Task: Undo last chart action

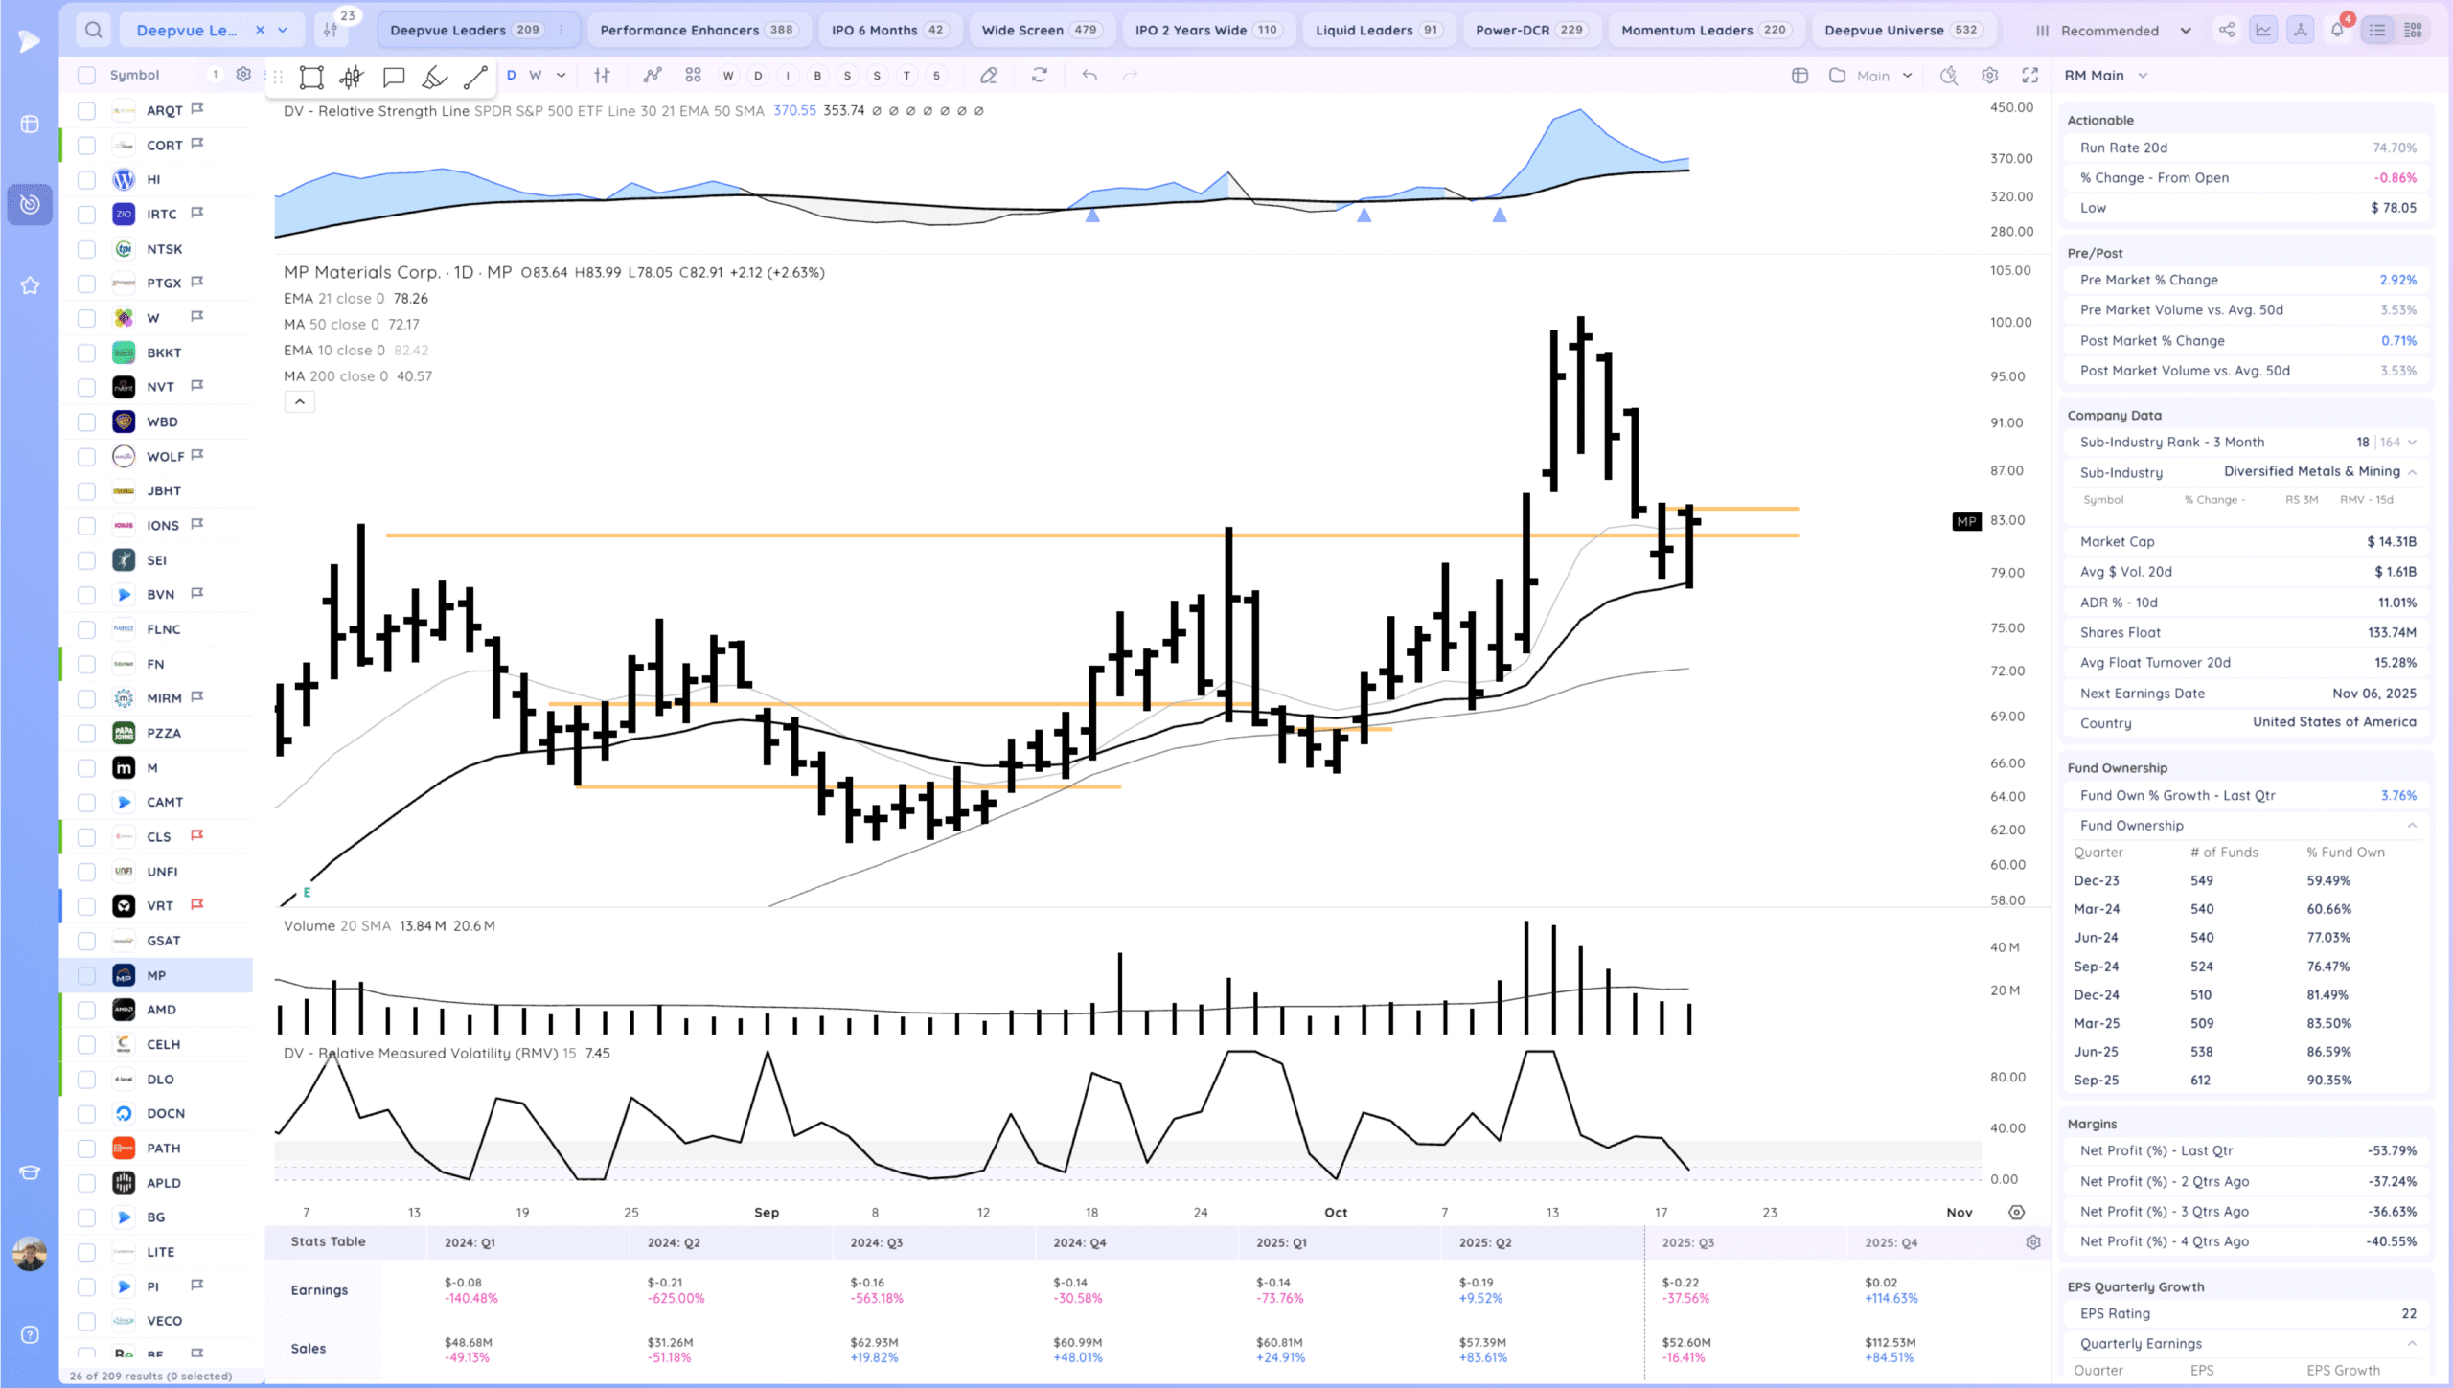Action: coord(1089,75)
